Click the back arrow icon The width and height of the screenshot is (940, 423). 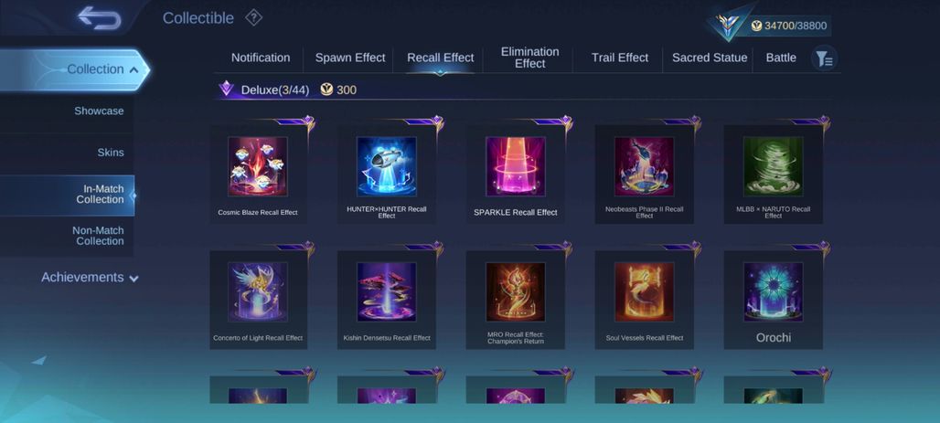[x=100, y=18]
